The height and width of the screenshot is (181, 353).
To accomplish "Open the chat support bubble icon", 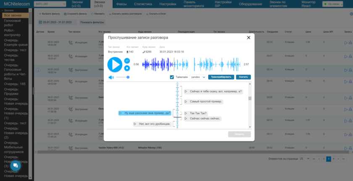I will pos(16,165).
